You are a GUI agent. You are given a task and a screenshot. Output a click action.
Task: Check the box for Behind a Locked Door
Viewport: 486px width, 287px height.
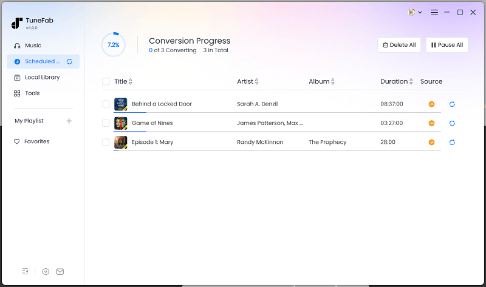click(106, 104)
